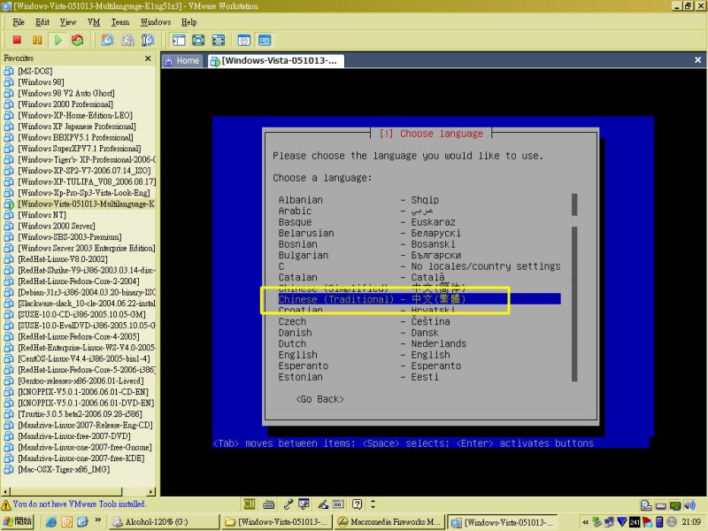Toggle the sidebar view toolbar icon
Screen dimensions: 708x531
(x=179, y=40)
